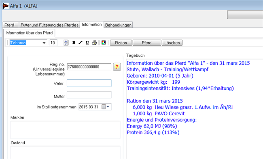Viewport: 263px width, 159px height.
Task: Open the Futter und Fütterung des Pferdes tab
Action: tap(49, 25)
